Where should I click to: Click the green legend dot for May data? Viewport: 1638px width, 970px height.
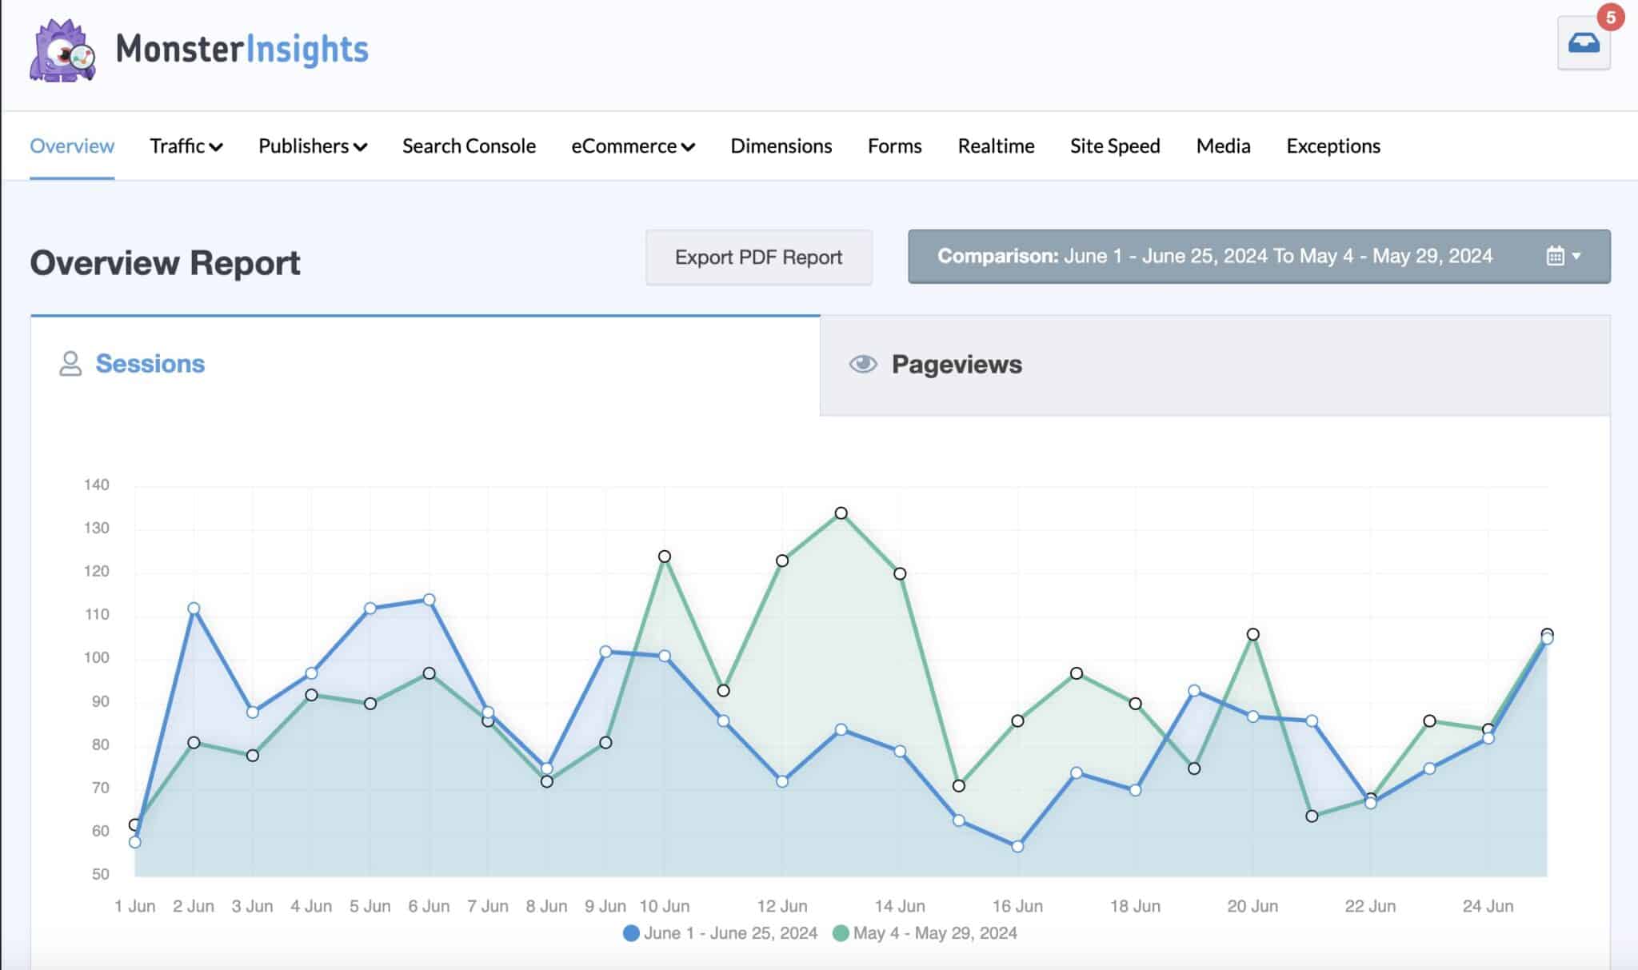pyautogui.click(x=839, y=932)
